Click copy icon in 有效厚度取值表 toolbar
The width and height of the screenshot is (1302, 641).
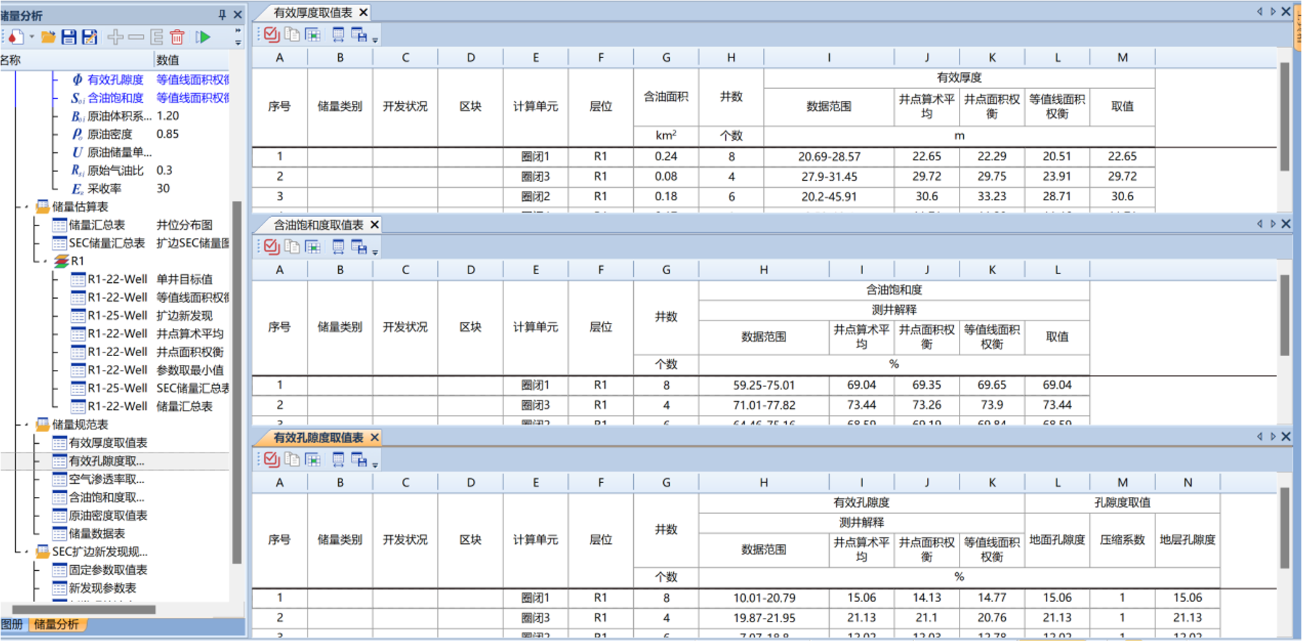click(x=292, y=34)
